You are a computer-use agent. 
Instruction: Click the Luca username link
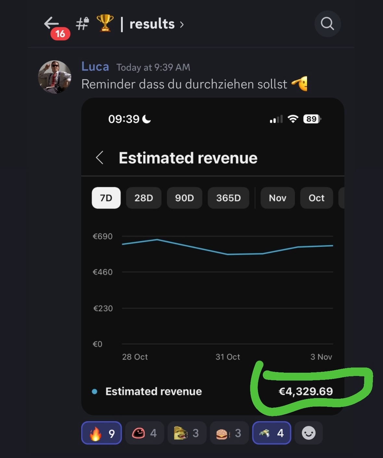[x=95, y=67]
